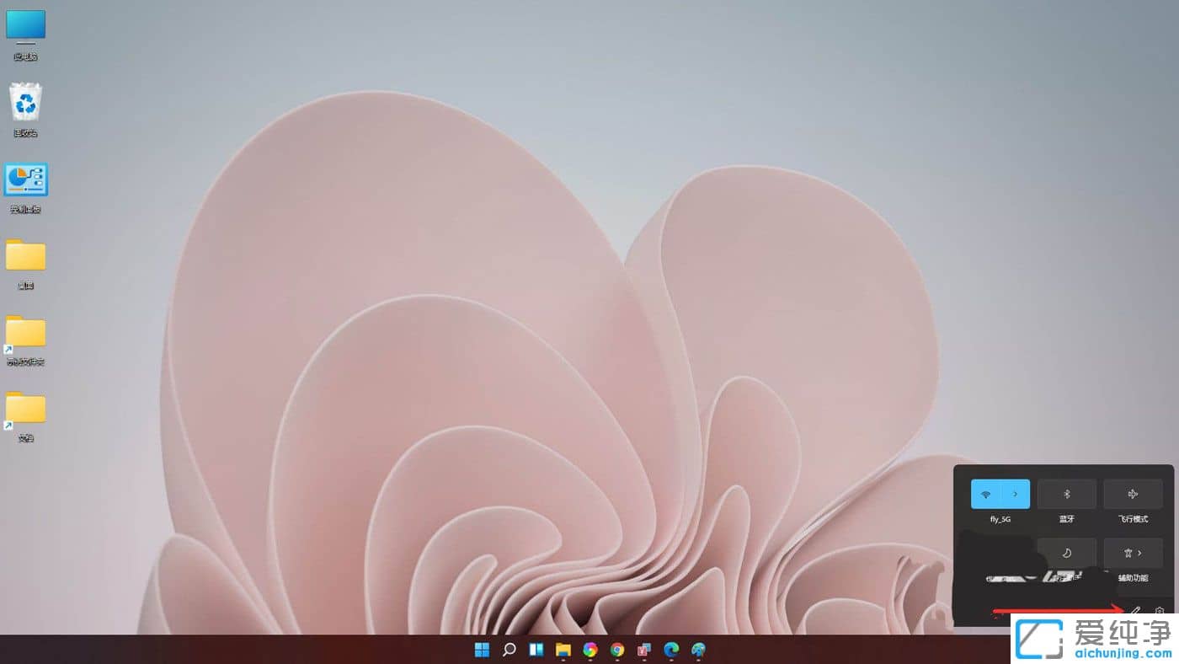This screenshot has height=664, width=1179.
Task: Enable Airplane mode (飞行模式)
Action: click(1133, 494)
